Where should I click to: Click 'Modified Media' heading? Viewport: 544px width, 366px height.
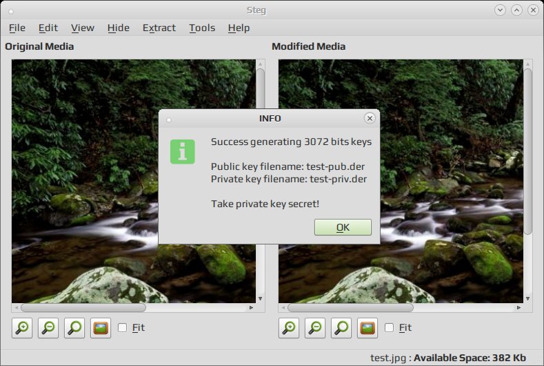308,46
